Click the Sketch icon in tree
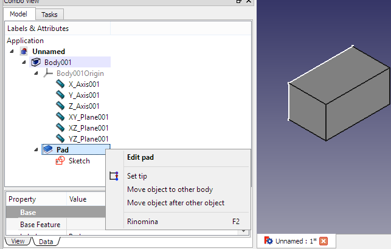Screen dimensions: 391x249 [x=60, y=160]
